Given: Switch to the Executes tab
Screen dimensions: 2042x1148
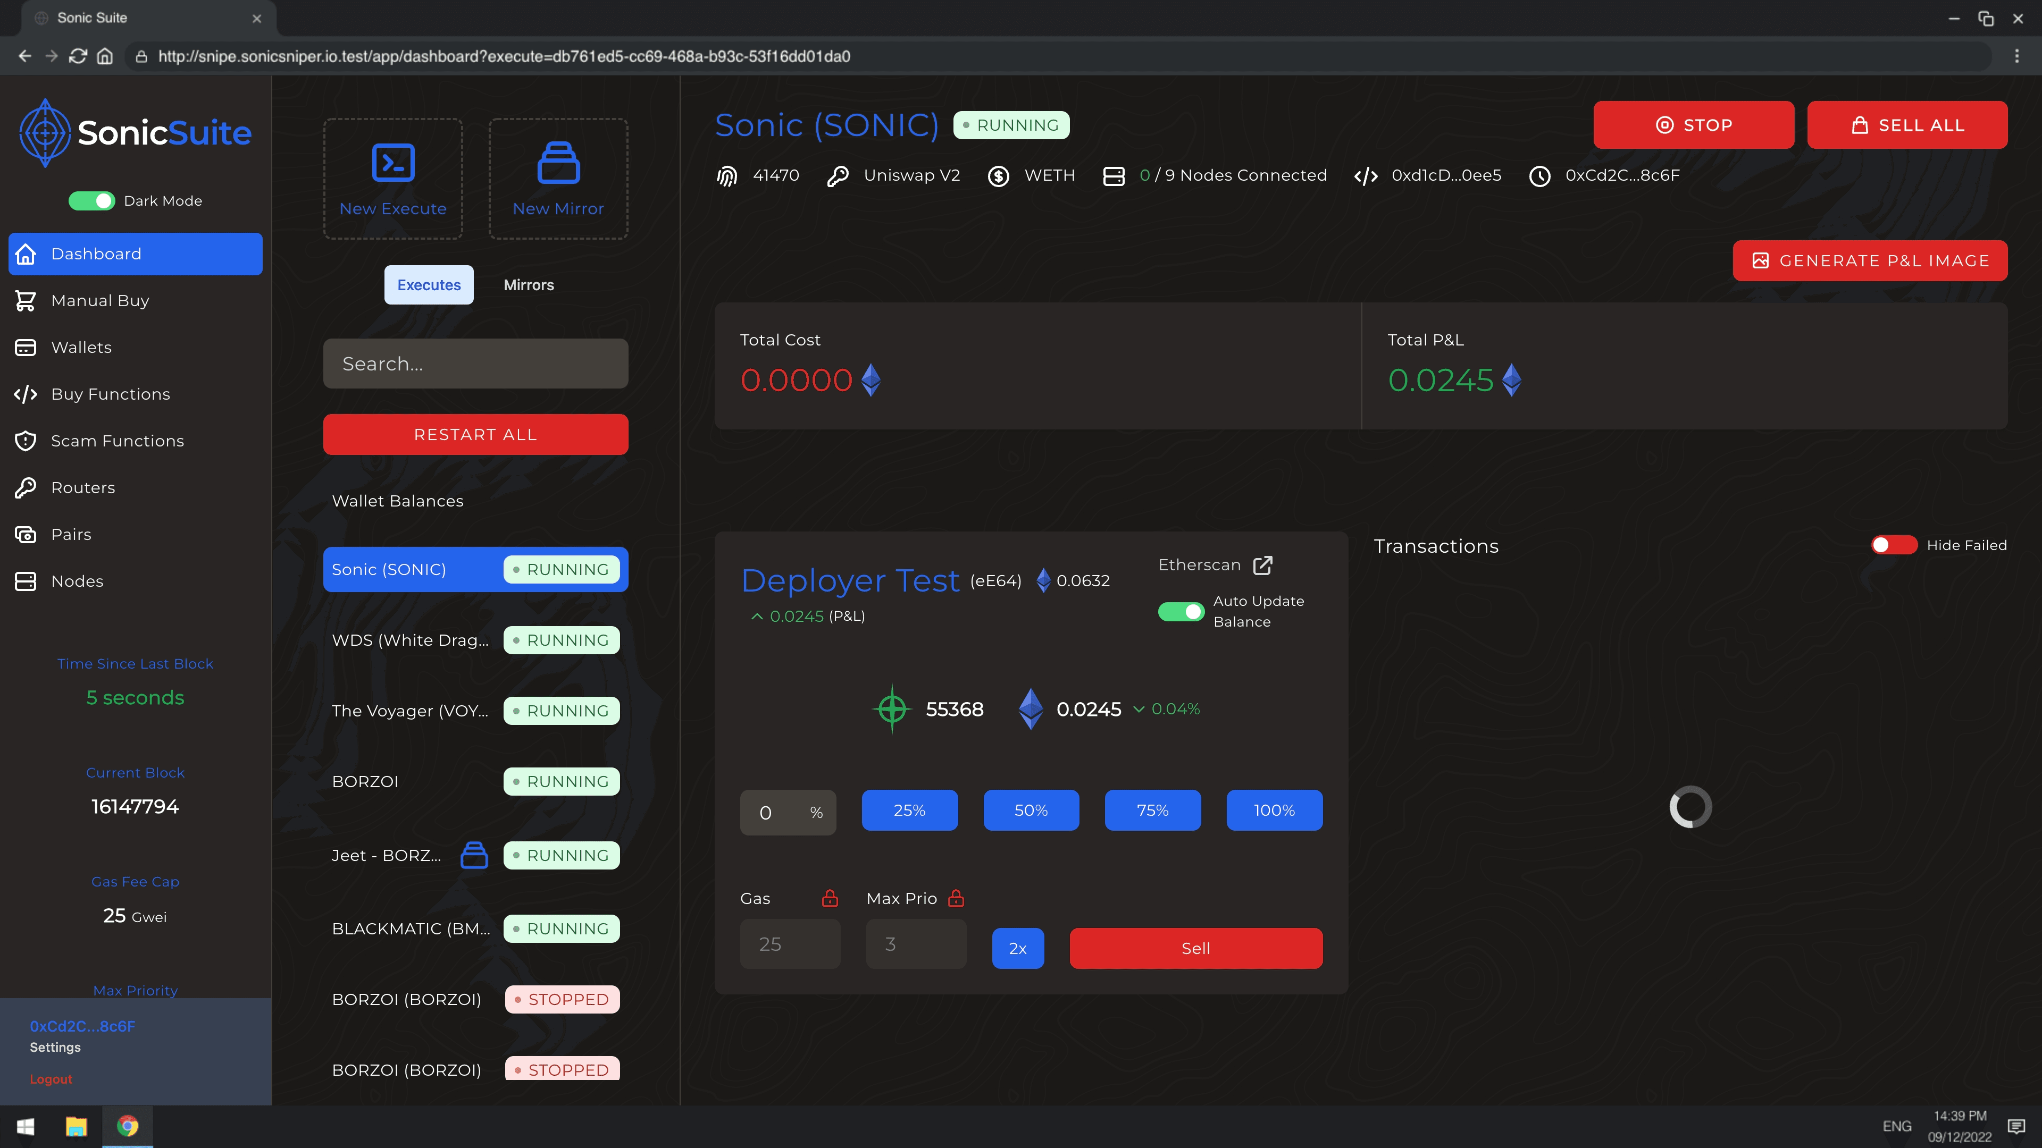Looking at the screenshot, I should point(429,284).
